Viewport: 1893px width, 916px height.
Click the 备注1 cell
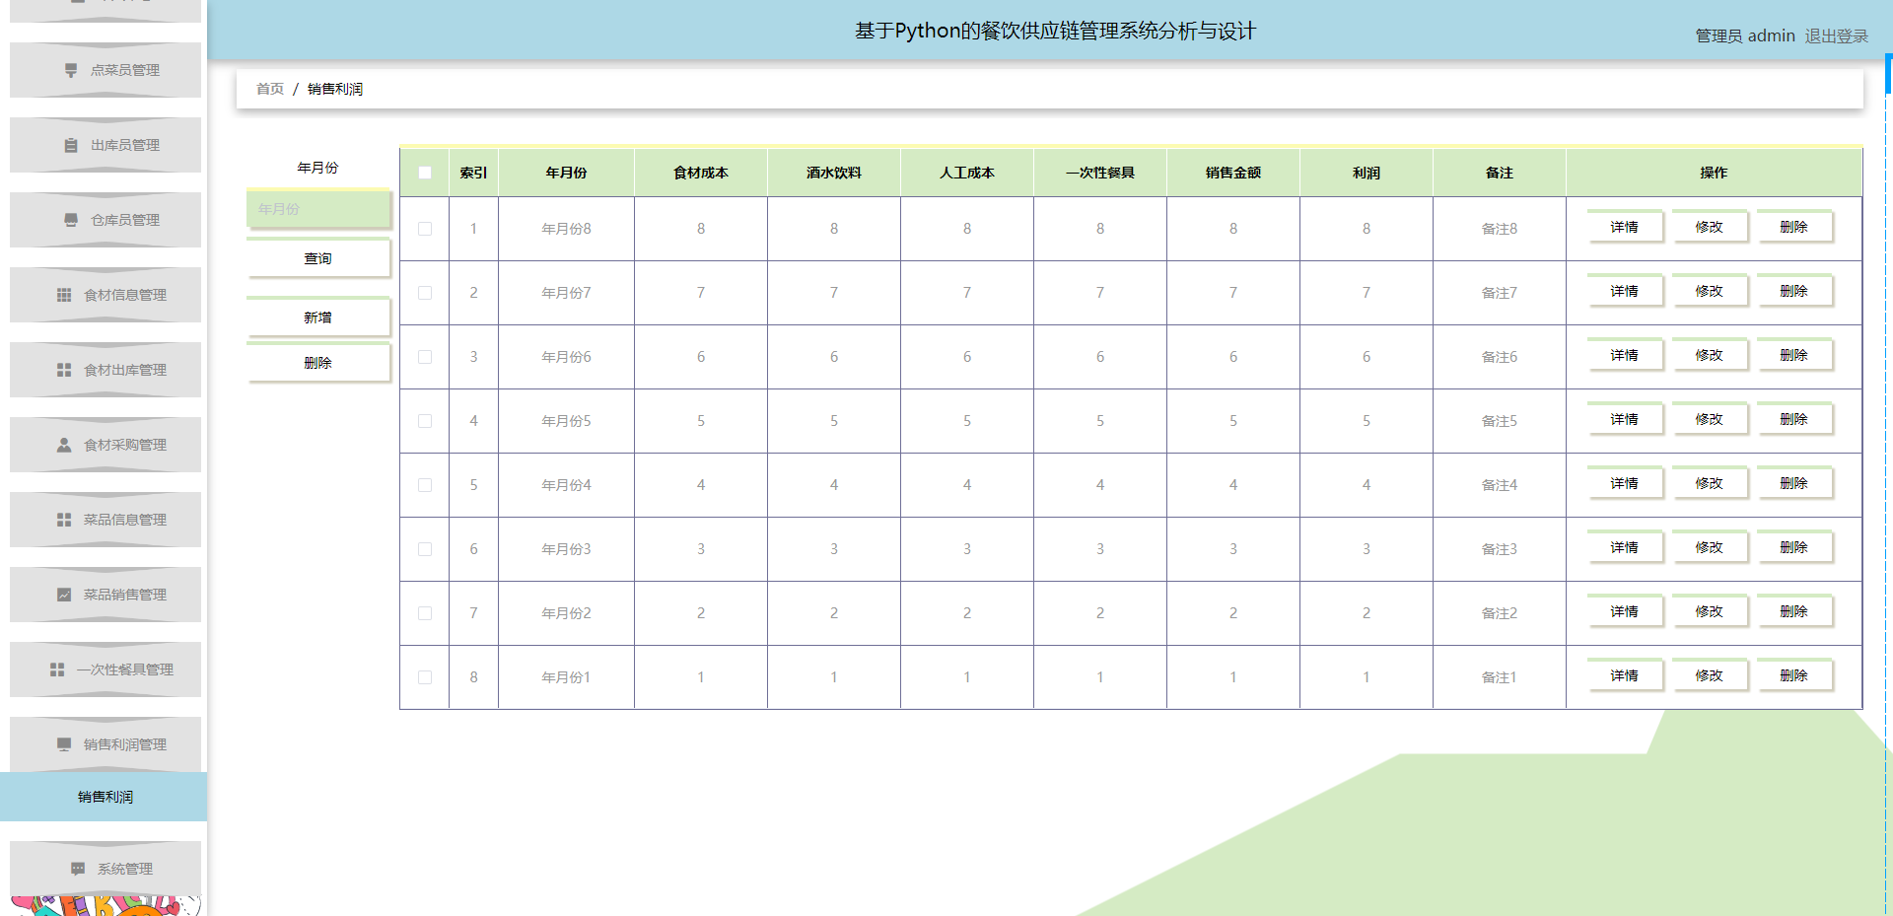[x=1500, y=677]
